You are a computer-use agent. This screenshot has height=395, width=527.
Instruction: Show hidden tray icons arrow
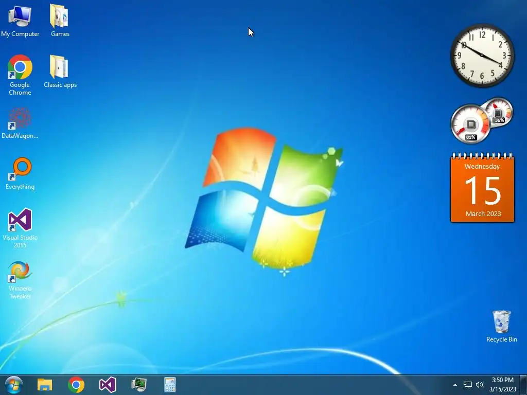pos(455,385)
